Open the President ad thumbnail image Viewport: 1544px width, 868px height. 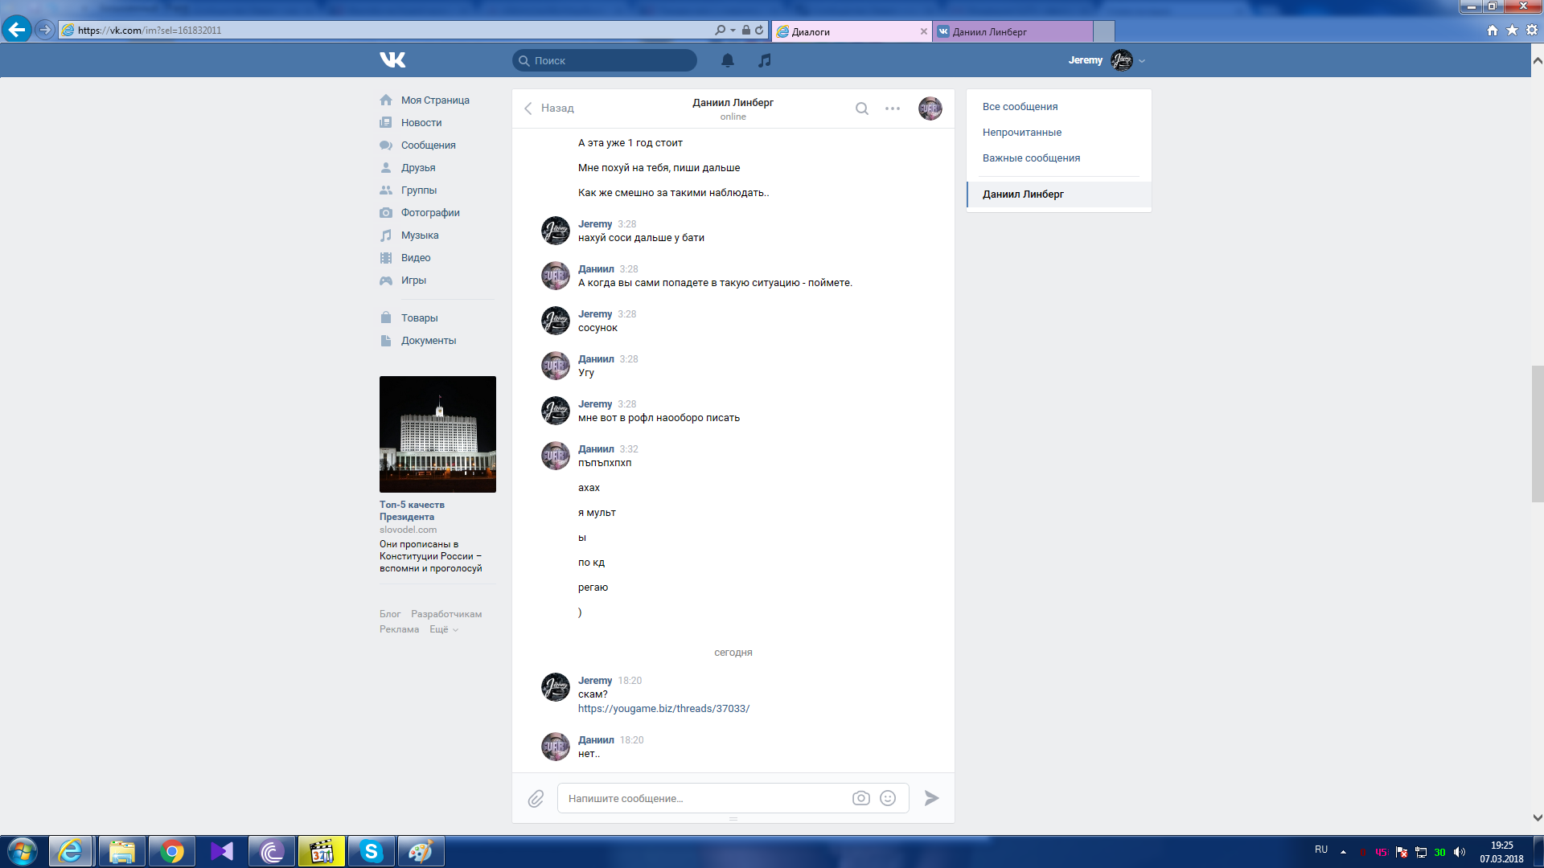pyautogui.click(x=437, y=434)
